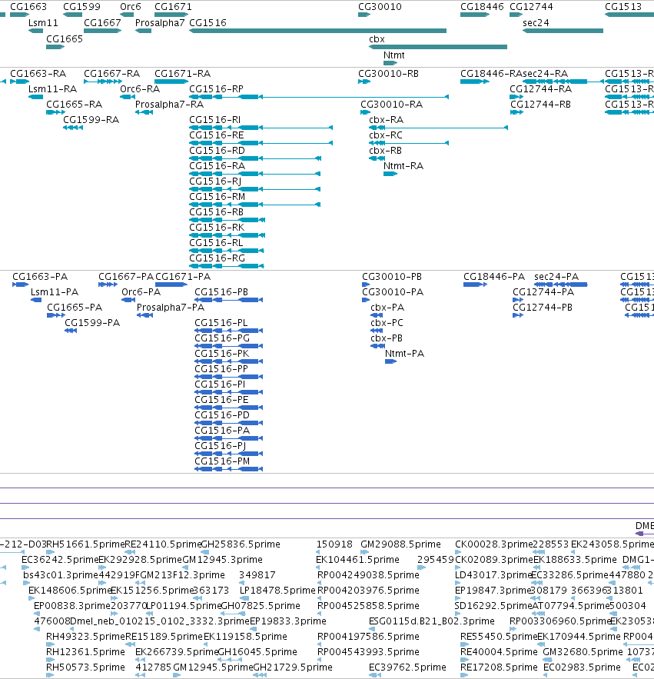
Task: Click the CG1663 gene label
Action: tap(28, 7)
